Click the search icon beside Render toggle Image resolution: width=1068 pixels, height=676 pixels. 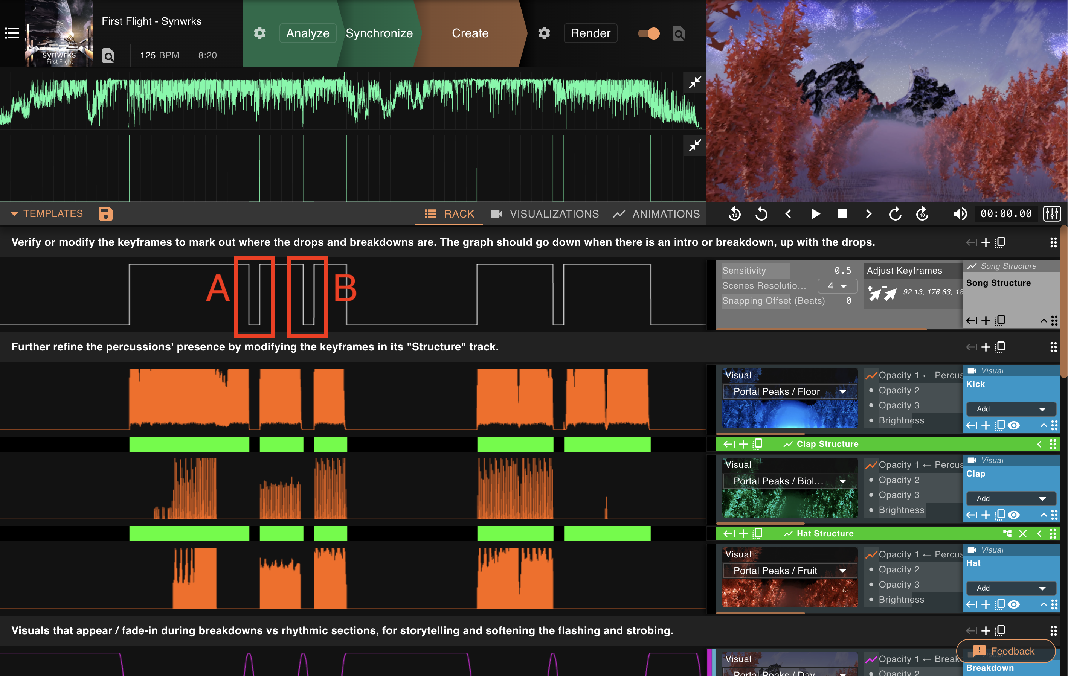tap(679, 33)
